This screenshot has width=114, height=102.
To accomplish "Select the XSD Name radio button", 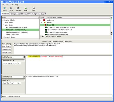I will [41, 36].
